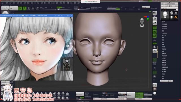Screen dimensions: 181x102
Task: Toggle the green Edit mode button
Action: point(20,8)
